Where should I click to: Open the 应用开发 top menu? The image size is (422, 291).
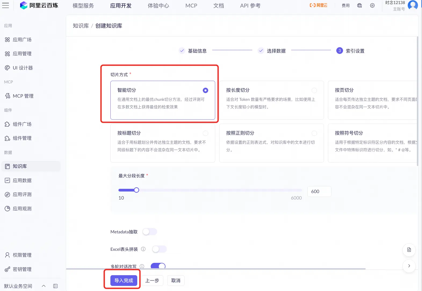click(x=121, y=6)
